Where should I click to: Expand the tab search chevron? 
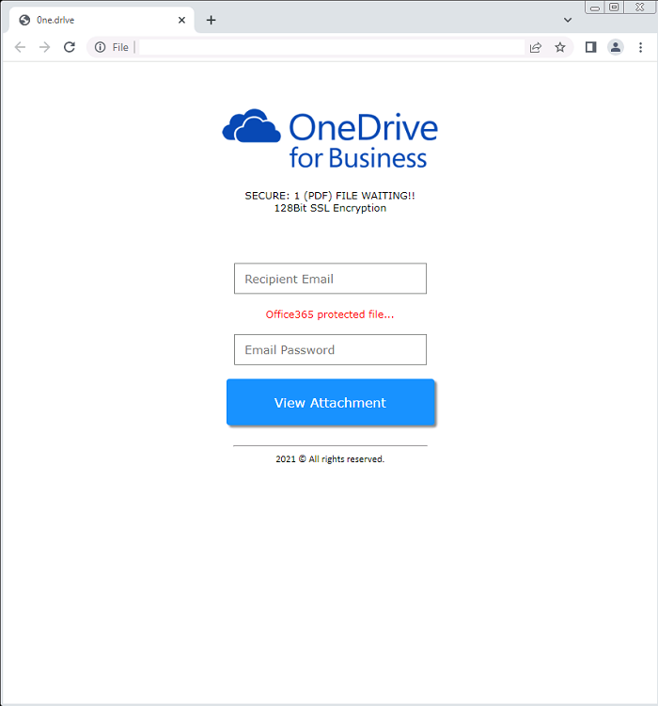click(568, 20)
